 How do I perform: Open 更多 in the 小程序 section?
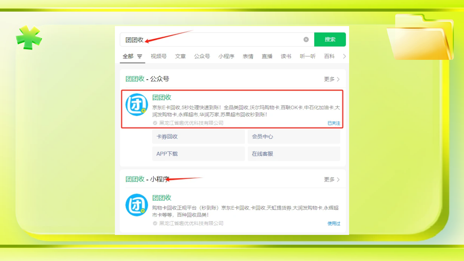point(332,179)
